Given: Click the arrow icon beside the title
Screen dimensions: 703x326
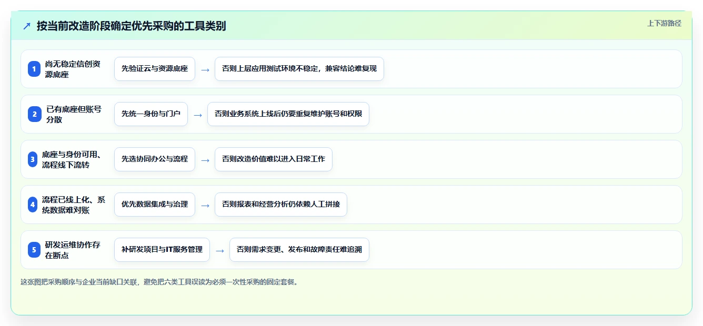Looking at the screenshot, I should pos(27,26).
